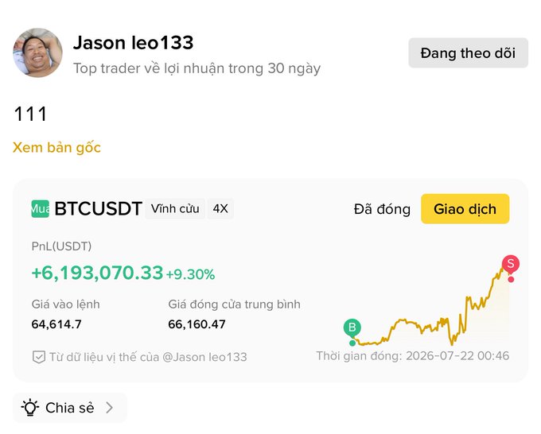Click Từ dữ liệu vị thế text
Viewport: 541px width, 434px height.
tap(148, 357)
